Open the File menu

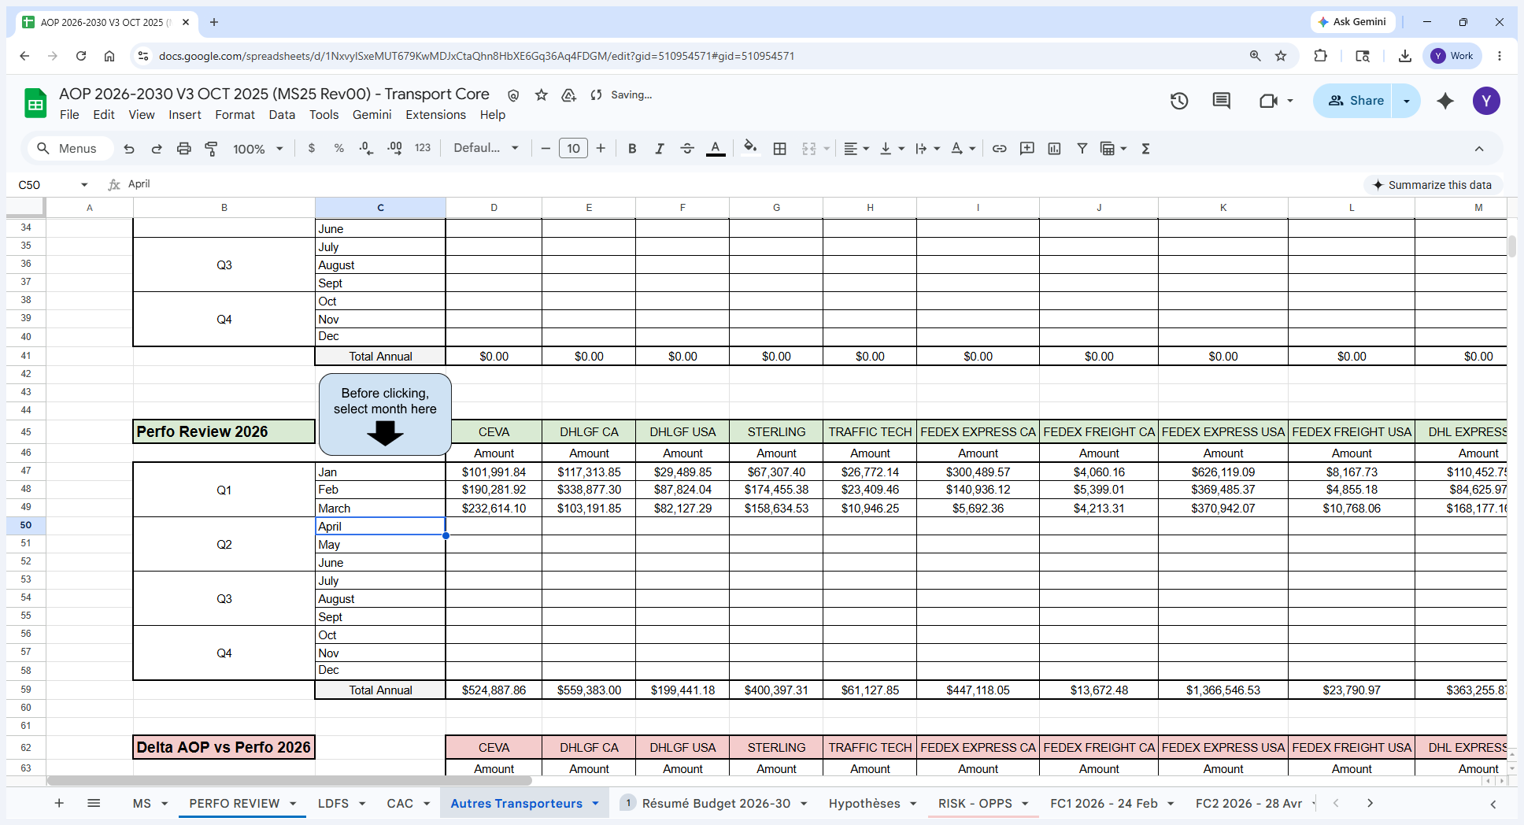click(69, 115)
